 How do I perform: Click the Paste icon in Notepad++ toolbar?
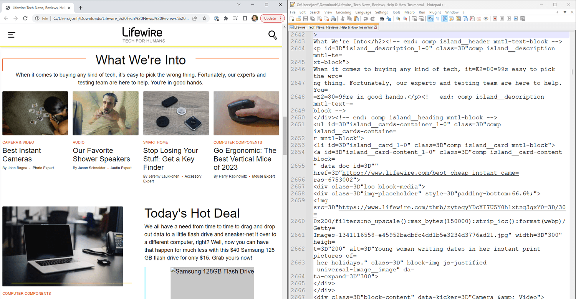[x=356, y=18]
